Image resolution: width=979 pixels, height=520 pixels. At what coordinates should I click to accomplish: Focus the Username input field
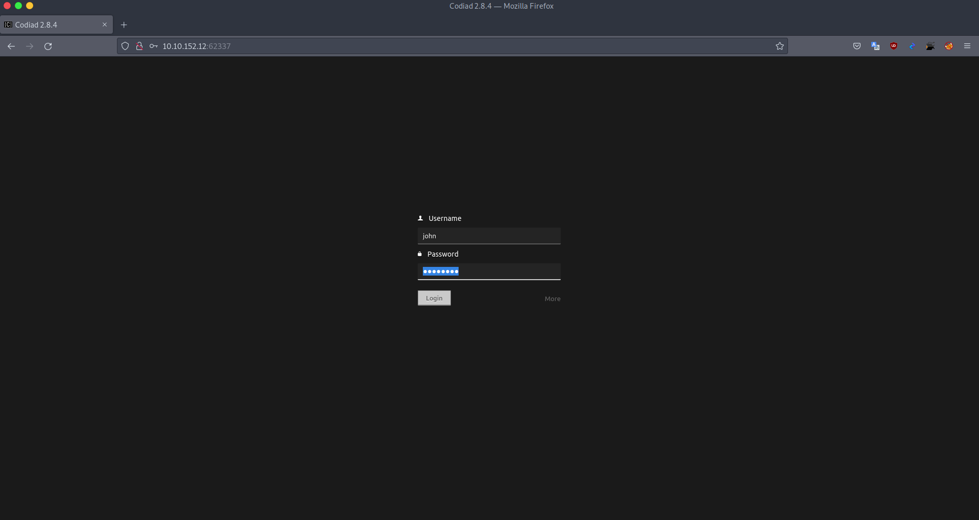click(489, 236)
